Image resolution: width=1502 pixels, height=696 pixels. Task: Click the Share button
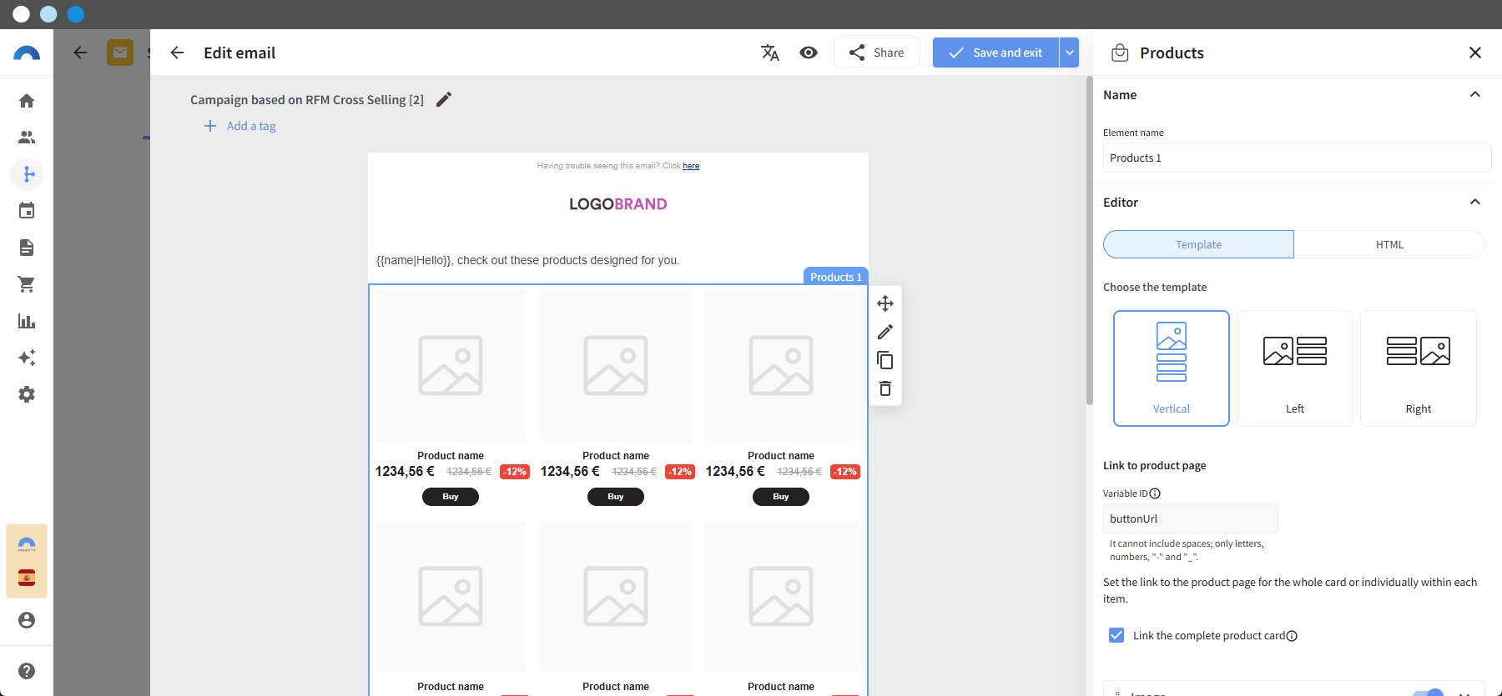point(877,53)
